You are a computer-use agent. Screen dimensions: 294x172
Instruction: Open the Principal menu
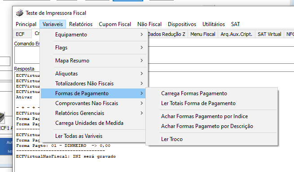26,24
